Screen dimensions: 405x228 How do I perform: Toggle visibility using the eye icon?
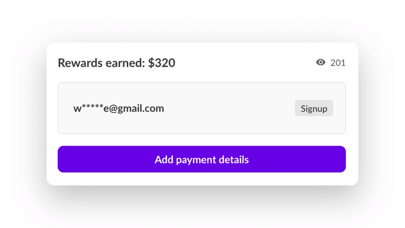pyautogui.click(x=321, y=62)
